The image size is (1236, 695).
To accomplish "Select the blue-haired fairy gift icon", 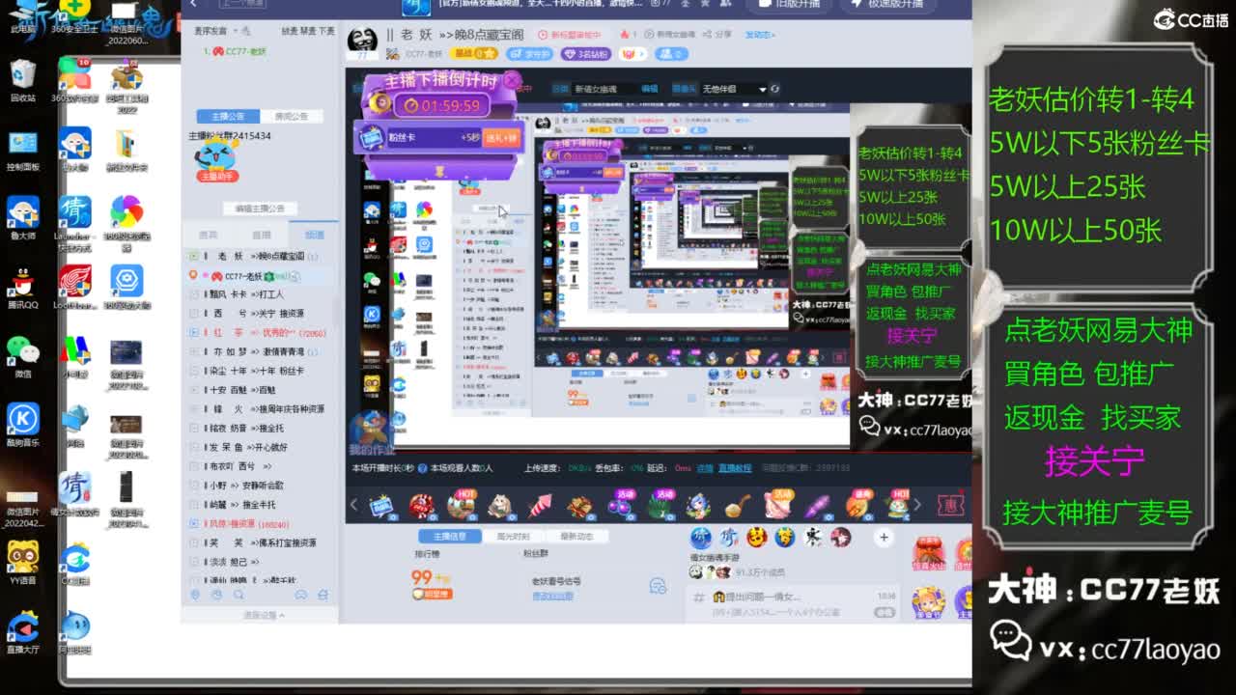I will click(698, 505).
